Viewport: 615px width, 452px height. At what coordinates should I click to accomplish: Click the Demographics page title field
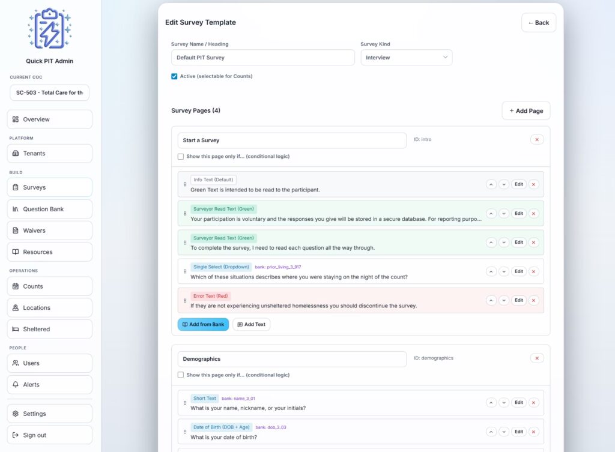tap(292, 359)
